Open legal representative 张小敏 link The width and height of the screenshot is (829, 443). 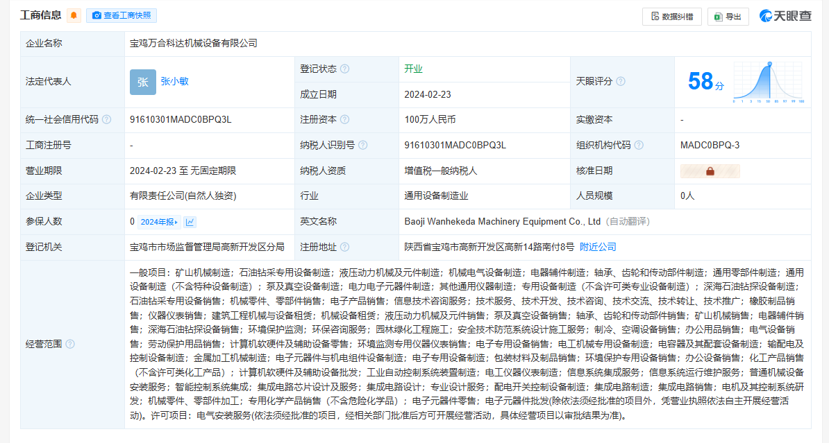(x=174, y=81)
